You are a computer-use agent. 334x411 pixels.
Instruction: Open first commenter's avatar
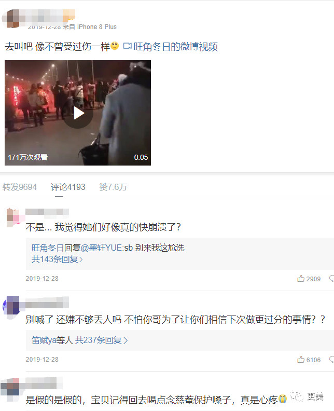[x=13, y=217]
